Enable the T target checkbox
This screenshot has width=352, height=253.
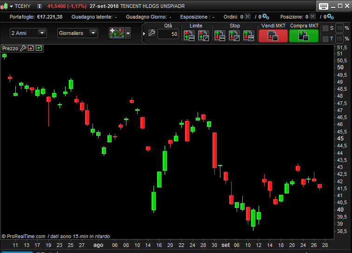coord(325,39)
